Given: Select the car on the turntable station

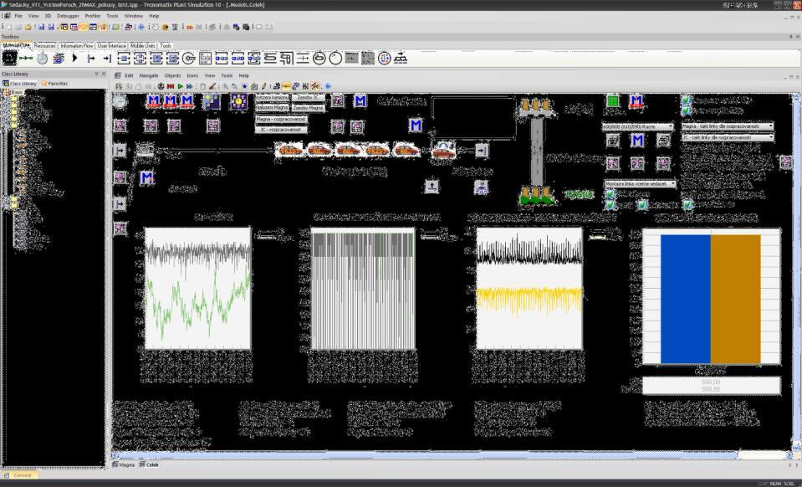Looking at the screenshot, I should coord(444,150).
